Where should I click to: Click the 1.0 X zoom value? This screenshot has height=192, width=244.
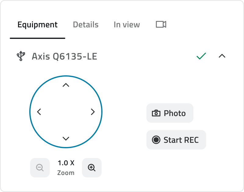coord(66,163)
